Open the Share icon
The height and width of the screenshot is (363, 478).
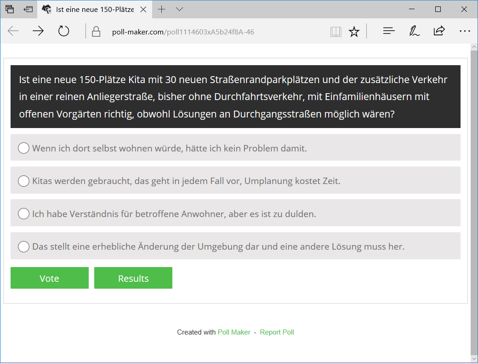[x=439, y=31]
